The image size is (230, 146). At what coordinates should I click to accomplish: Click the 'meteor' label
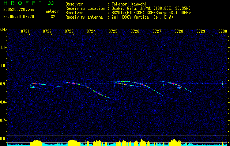coord(52,11)
